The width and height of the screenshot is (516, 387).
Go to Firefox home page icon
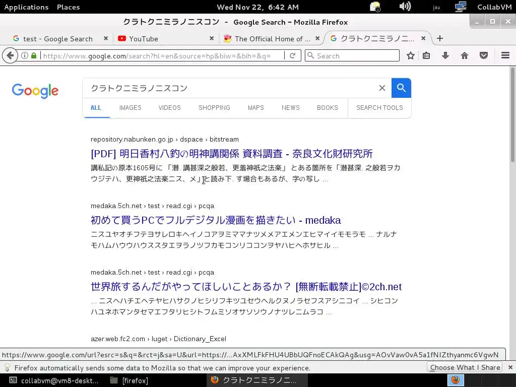click(x=464, y=55)
